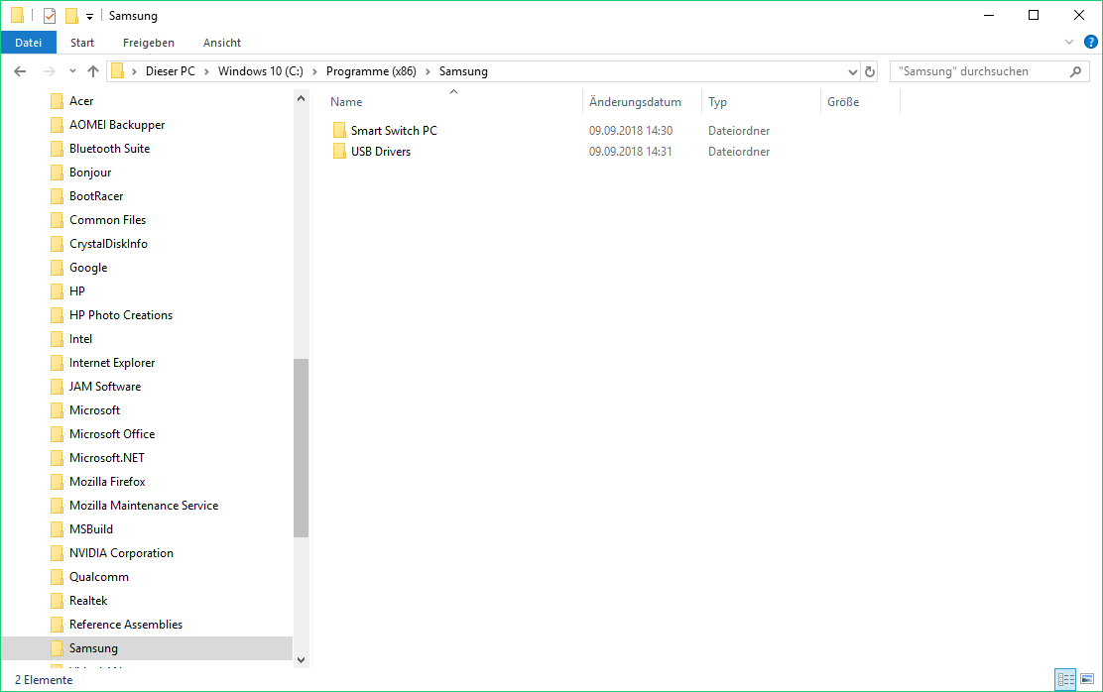This screenshot has height=692, width=1103.
Task: Click the HP Photo Creations folder icon
Action: point(57,315)
